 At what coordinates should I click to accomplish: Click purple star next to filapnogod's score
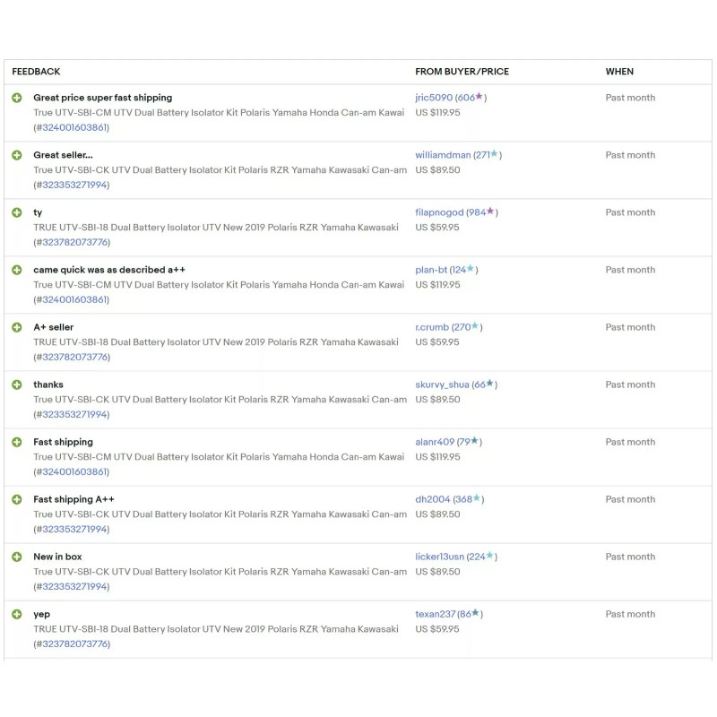tap(490, 211)
